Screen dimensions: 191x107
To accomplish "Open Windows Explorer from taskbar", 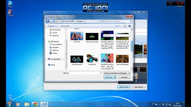I will point(27,104).
